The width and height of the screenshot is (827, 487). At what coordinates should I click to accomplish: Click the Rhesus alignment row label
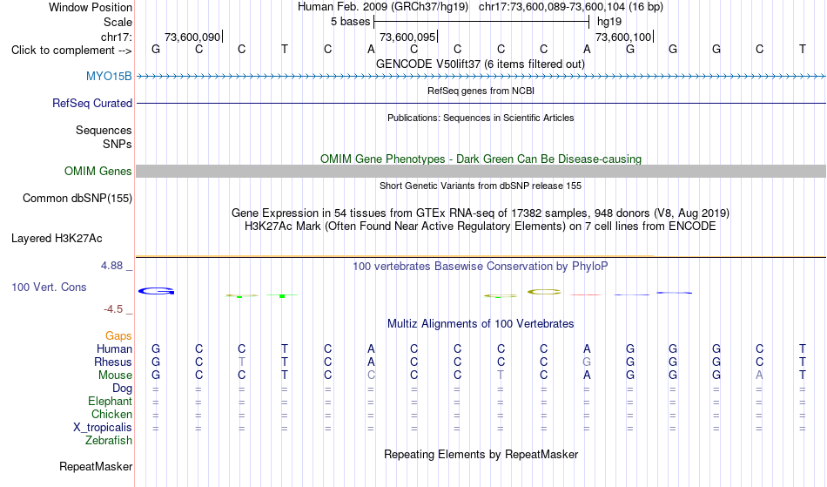113,362
